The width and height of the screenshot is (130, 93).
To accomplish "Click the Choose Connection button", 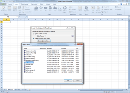I will 44,41.
